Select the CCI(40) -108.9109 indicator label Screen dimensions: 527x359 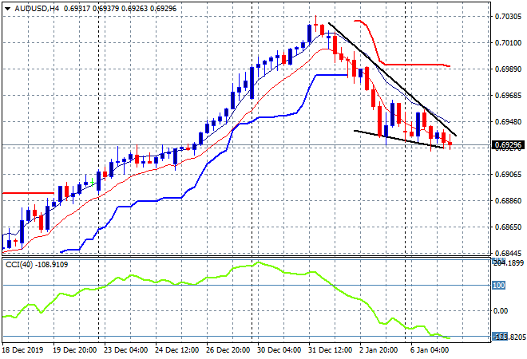[x=37, y=265]
